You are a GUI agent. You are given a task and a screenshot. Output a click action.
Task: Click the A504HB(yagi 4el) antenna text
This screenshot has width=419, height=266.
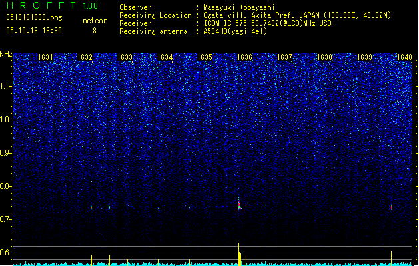(x=235, y=31)
